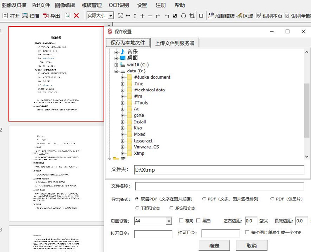
Task: Open the 注册 register menu
Action: [161, 5]
